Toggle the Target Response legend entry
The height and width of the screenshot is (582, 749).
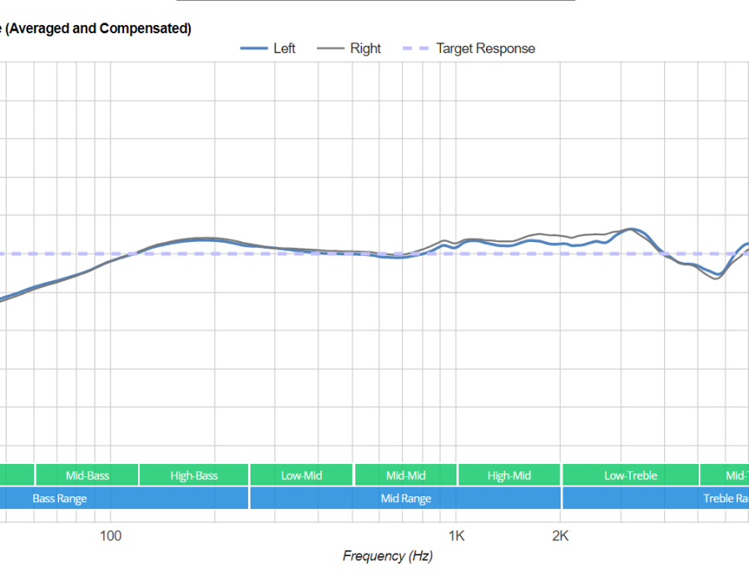pyautogui.click(x=469, y=49)
